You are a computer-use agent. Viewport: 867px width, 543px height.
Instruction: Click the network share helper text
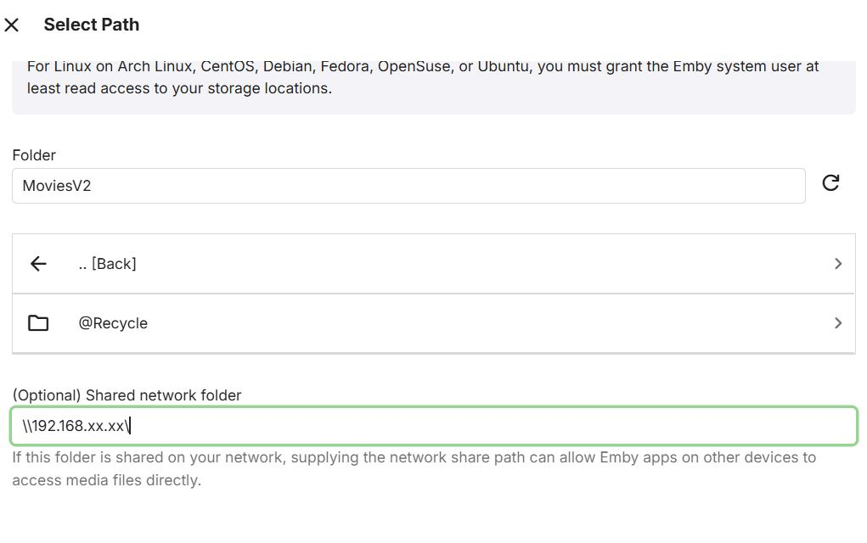[x=414, y=469]
